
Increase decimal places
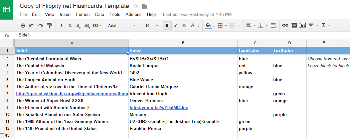[x=87, y=26]
